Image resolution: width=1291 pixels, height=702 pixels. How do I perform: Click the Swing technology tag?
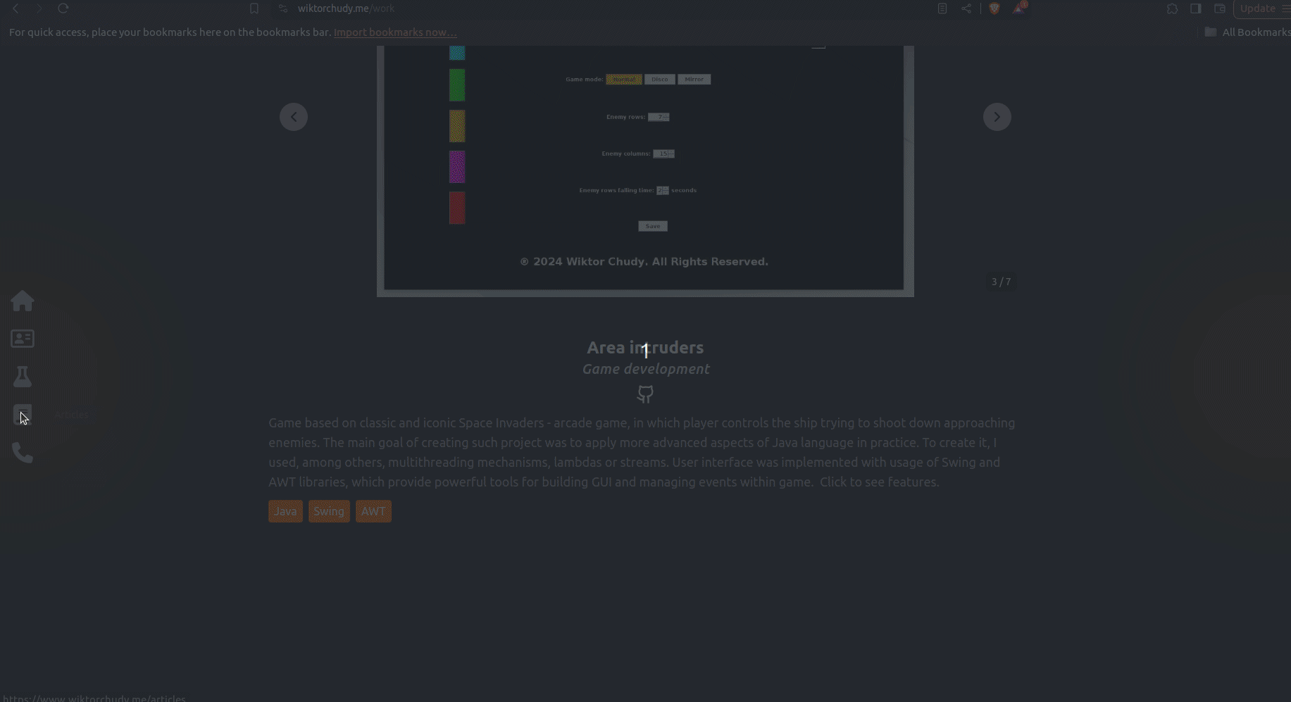coord(329,511)
